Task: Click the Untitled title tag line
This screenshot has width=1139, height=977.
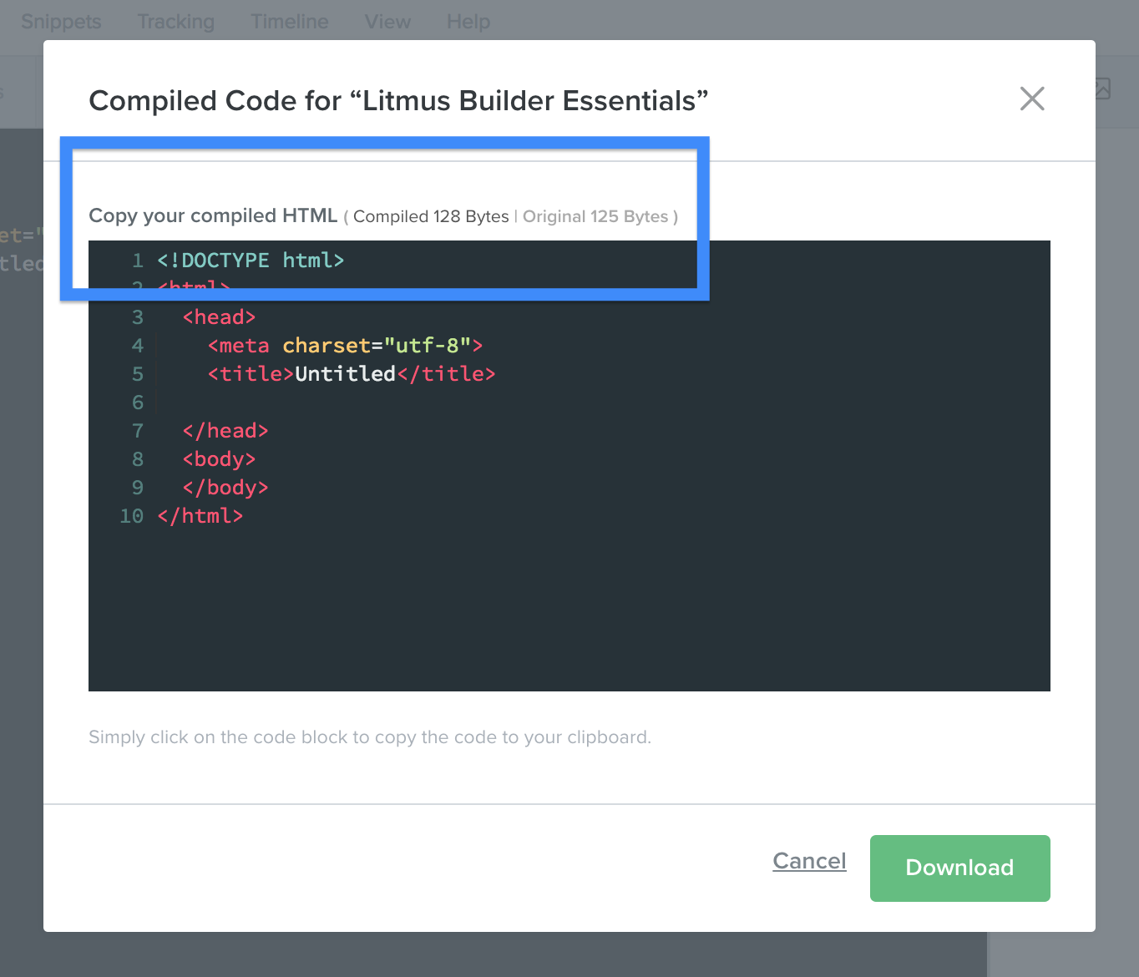Action: click(x=352, y=374)
